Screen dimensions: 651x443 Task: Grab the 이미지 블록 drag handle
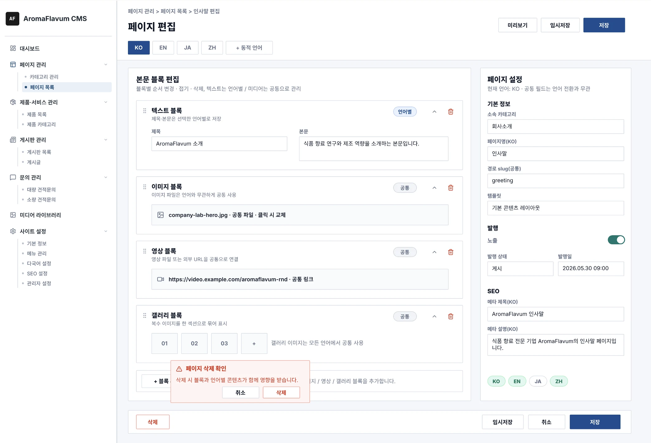click(144, 187)
